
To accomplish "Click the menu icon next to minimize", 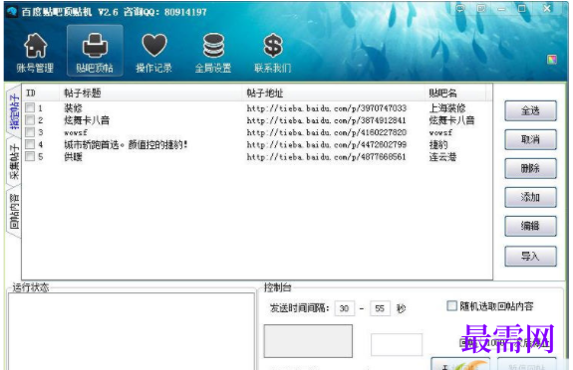I will pyautogui.click(x=481, y=8).
